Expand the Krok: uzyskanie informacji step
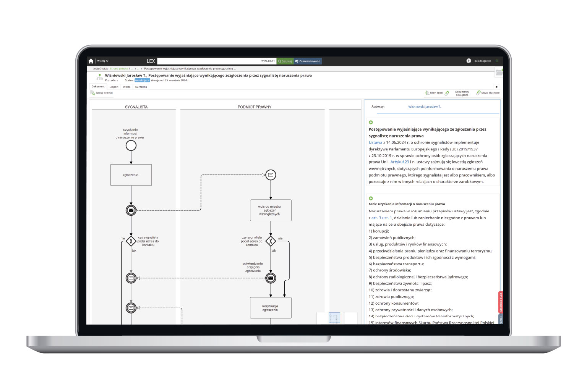The width and height of the screenshot is (587, 391). click(x=371, y=198)
